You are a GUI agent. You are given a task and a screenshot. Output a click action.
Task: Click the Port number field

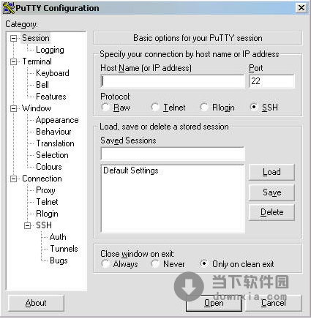point(271,81)
